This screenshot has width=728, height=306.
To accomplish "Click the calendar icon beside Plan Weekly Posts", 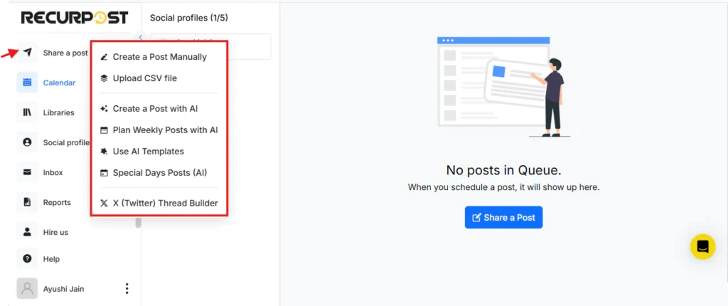I will click(104, 130).
